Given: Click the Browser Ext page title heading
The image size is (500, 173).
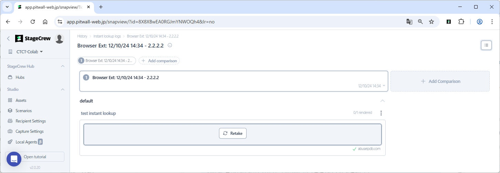Looking at the screenshot, I should pos(120,45).
